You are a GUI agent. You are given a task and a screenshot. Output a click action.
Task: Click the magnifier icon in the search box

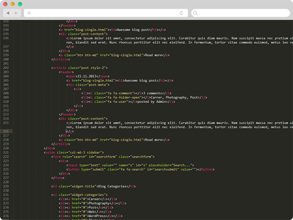pos(195,13)
